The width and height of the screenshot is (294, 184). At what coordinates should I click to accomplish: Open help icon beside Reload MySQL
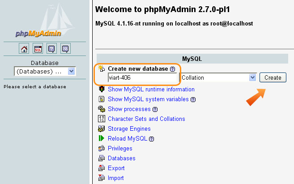click(152, 139)
